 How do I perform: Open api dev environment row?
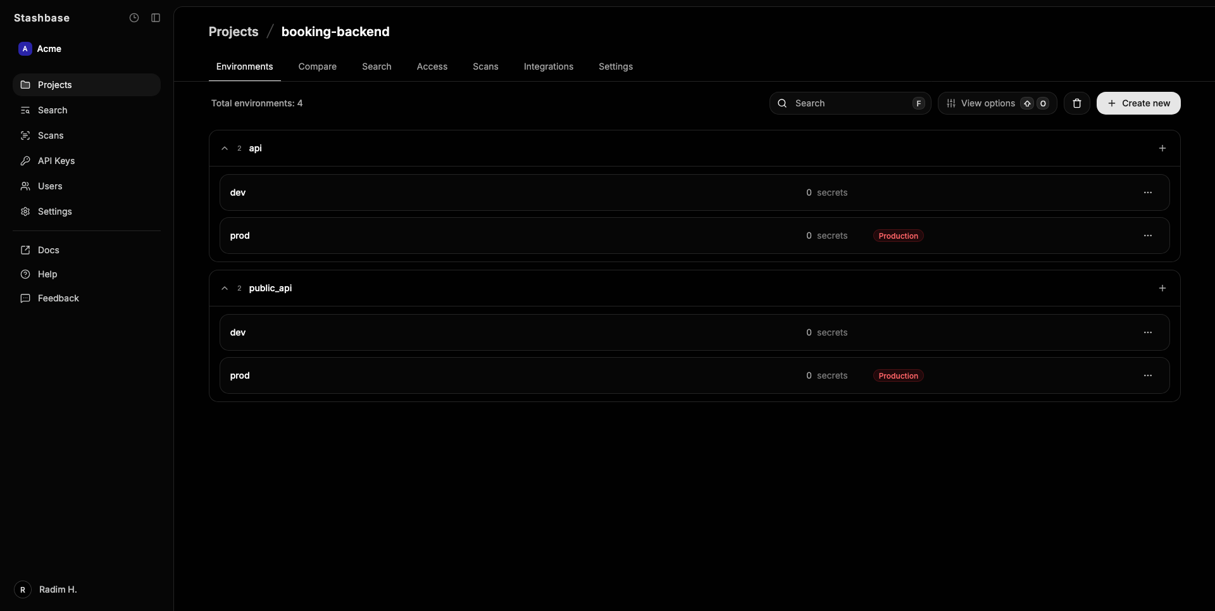(x=694, y=192)
